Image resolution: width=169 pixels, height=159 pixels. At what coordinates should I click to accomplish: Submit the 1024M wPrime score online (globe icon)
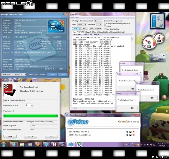click(x=127, y=135)
